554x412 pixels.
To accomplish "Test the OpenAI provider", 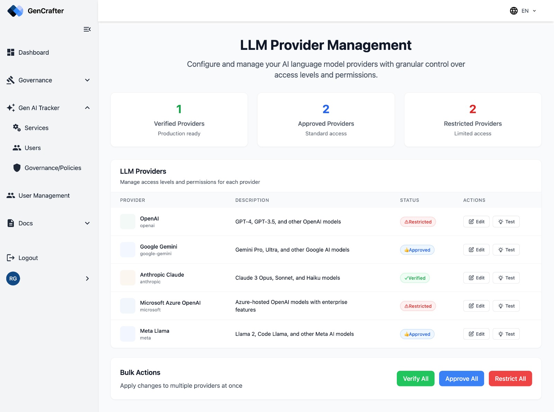I will pyautogui.click(x=506, y=222).
